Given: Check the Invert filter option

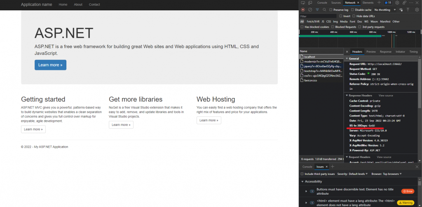Looking at the screenshot, I should point(341,16).
